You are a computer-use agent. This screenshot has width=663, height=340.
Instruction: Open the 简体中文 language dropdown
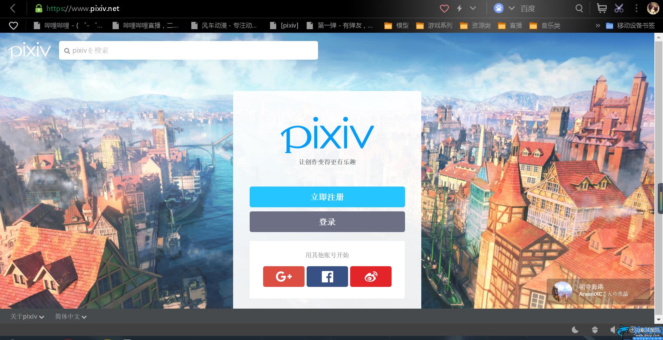click(x=71, y=317)
